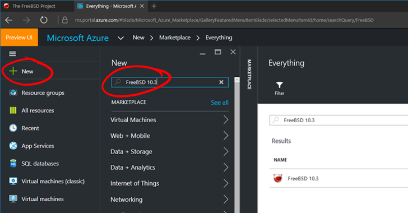Click the FreeBSD daemon logo icon
Image resolution: width=408 pixels, height=213 pixels.
(x=277, y=178)
